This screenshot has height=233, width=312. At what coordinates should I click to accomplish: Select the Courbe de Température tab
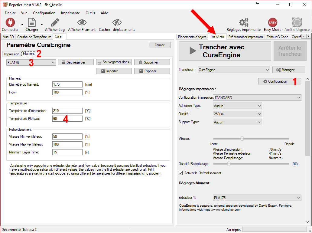click(x=34, y=37)
